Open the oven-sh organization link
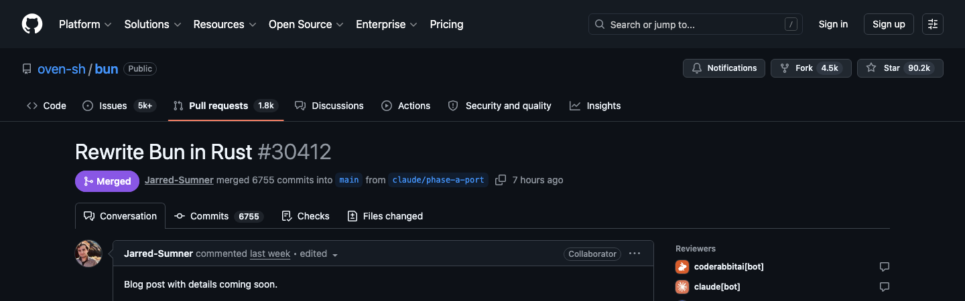This screenshot has width=965, height=301. [62, 68]
